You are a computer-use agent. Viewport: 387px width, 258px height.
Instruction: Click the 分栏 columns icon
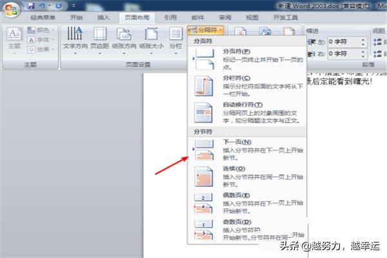point(175,34)
